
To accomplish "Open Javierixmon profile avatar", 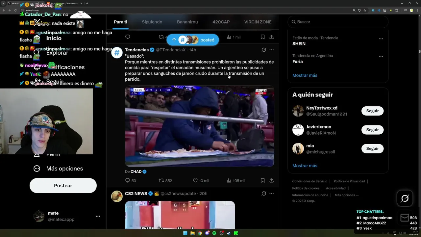I will tap(298, 130).
